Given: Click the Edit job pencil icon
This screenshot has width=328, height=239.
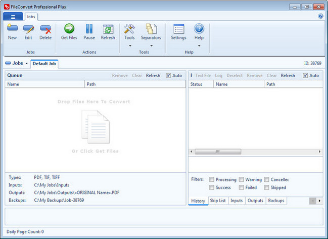Looking at the screenshot, I should 28,29.
